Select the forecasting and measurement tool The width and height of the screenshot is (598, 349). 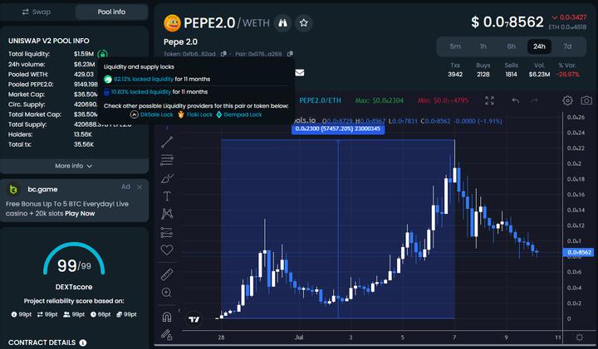click(x=167, y=232)
